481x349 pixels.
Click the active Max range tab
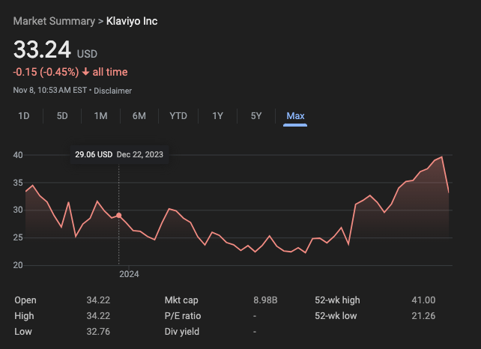[295, 115]
